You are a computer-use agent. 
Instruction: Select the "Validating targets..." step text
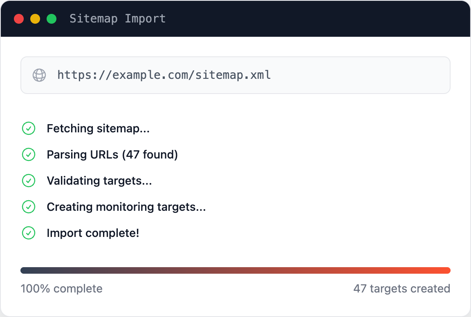click(x=99, y=181)
